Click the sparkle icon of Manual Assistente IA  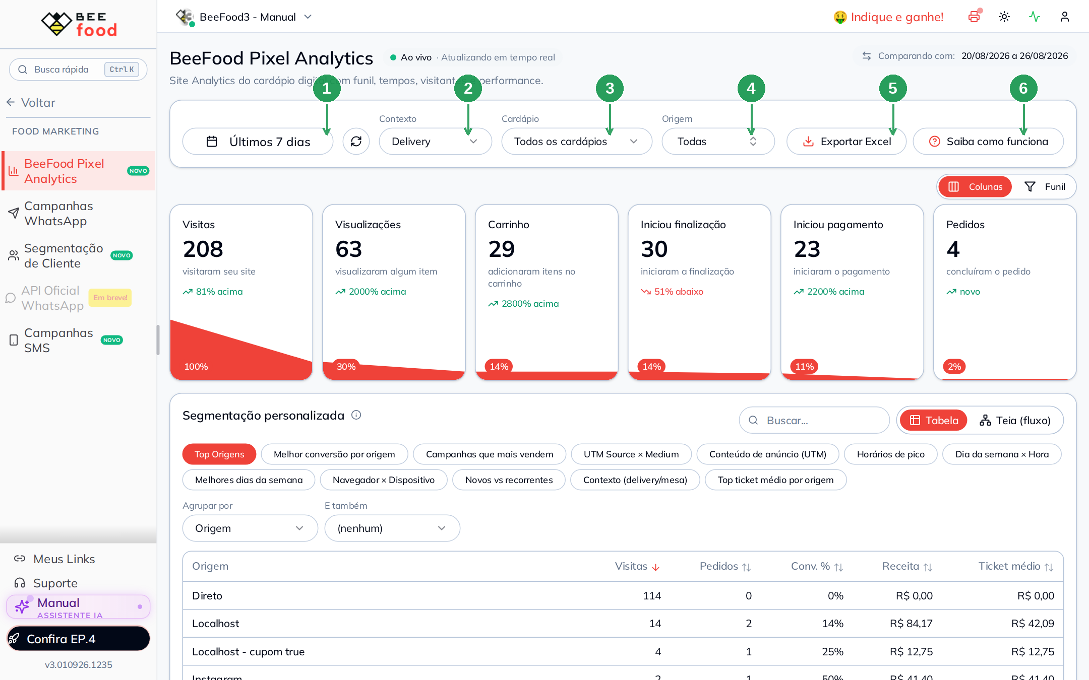click(22, 606)
